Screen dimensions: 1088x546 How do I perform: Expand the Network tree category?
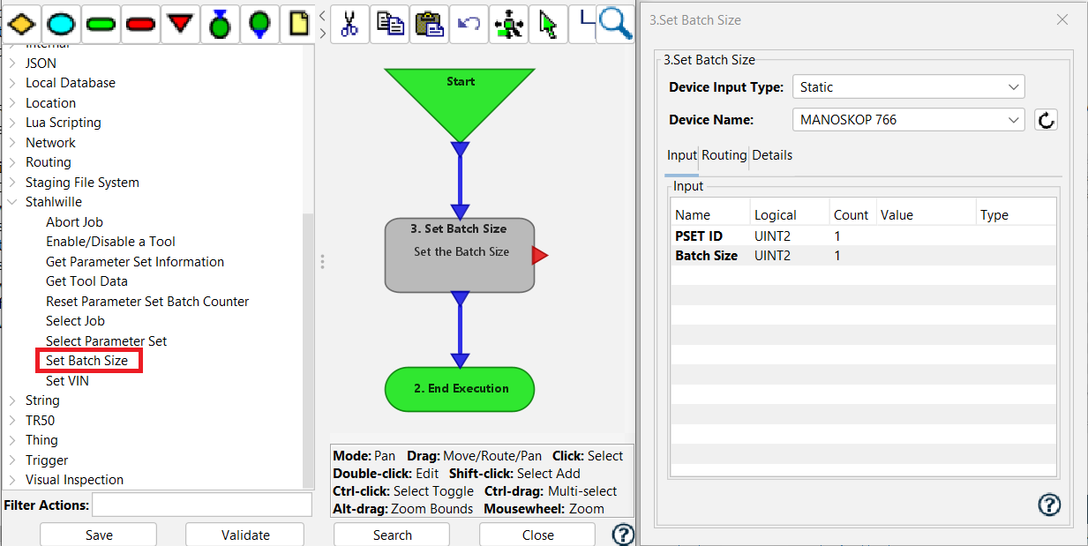click(12, 143)
